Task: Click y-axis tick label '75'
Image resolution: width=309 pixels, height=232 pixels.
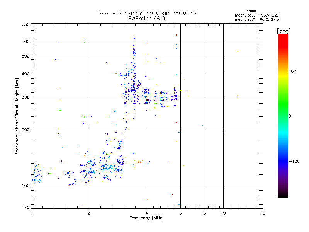Action: click(27, 207)
